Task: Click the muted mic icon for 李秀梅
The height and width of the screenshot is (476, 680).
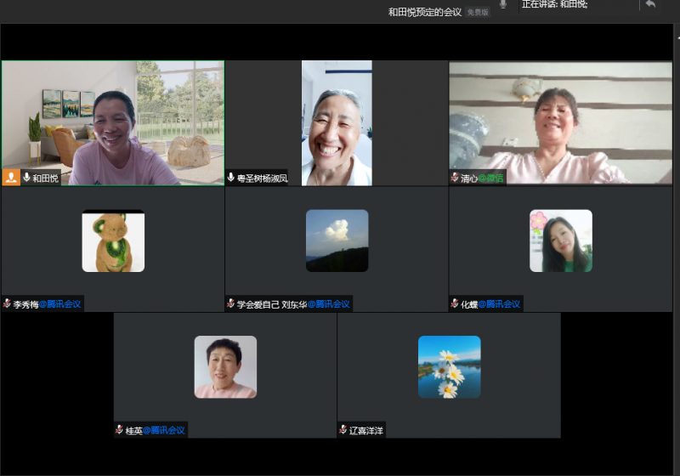Action: pos(7,303)
